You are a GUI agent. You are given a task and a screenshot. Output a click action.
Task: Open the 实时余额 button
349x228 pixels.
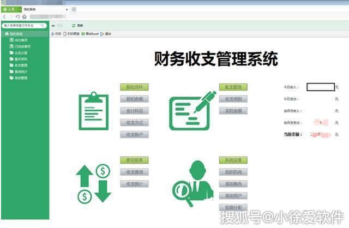(x=233, y=111)
